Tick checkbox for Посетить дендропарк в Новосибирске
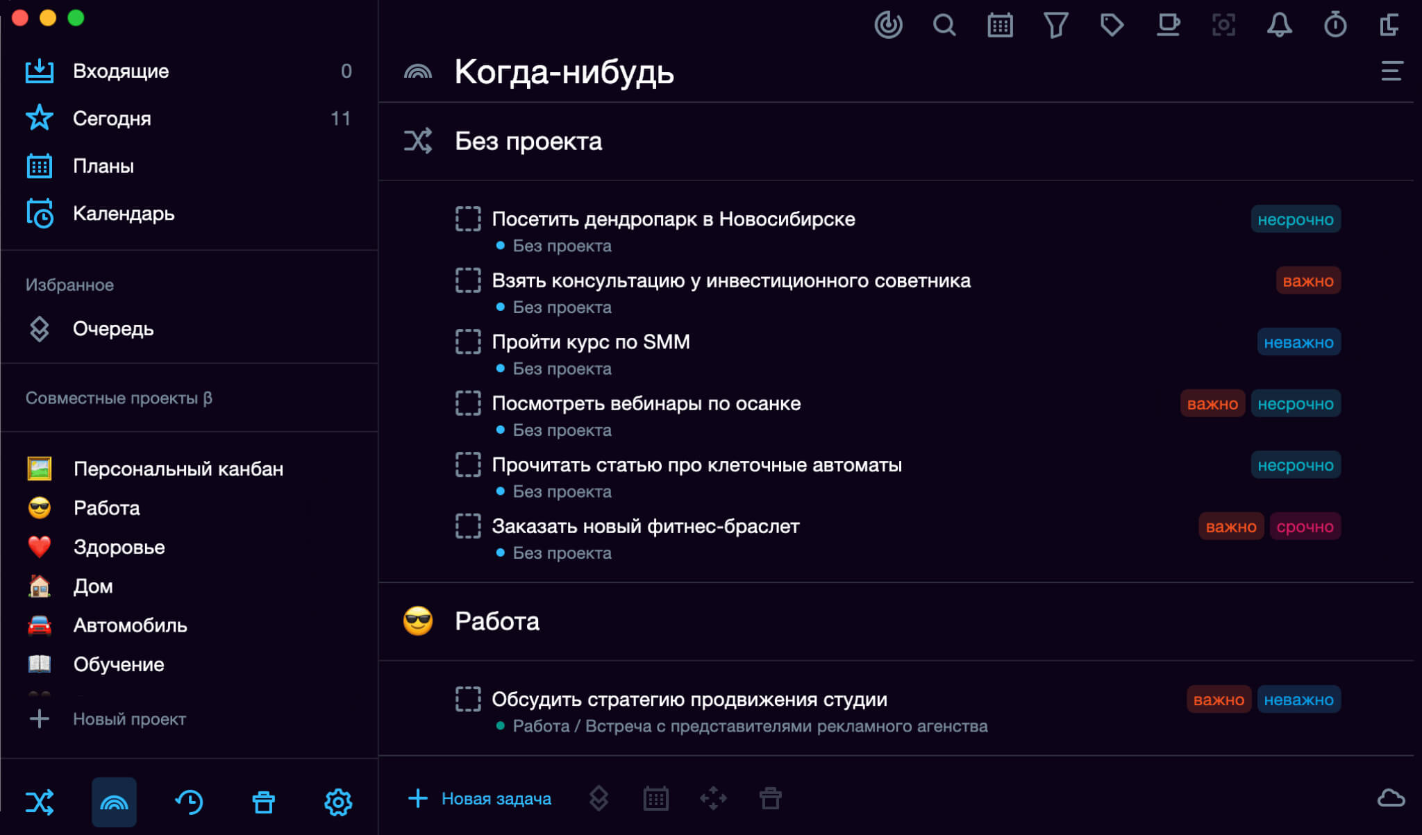This screenshot has width=1422, height=835. pyautogui.click(x=468, y=219)
